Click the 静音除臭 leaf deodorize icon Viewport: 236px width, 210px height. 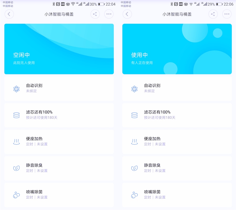[17, 168]
